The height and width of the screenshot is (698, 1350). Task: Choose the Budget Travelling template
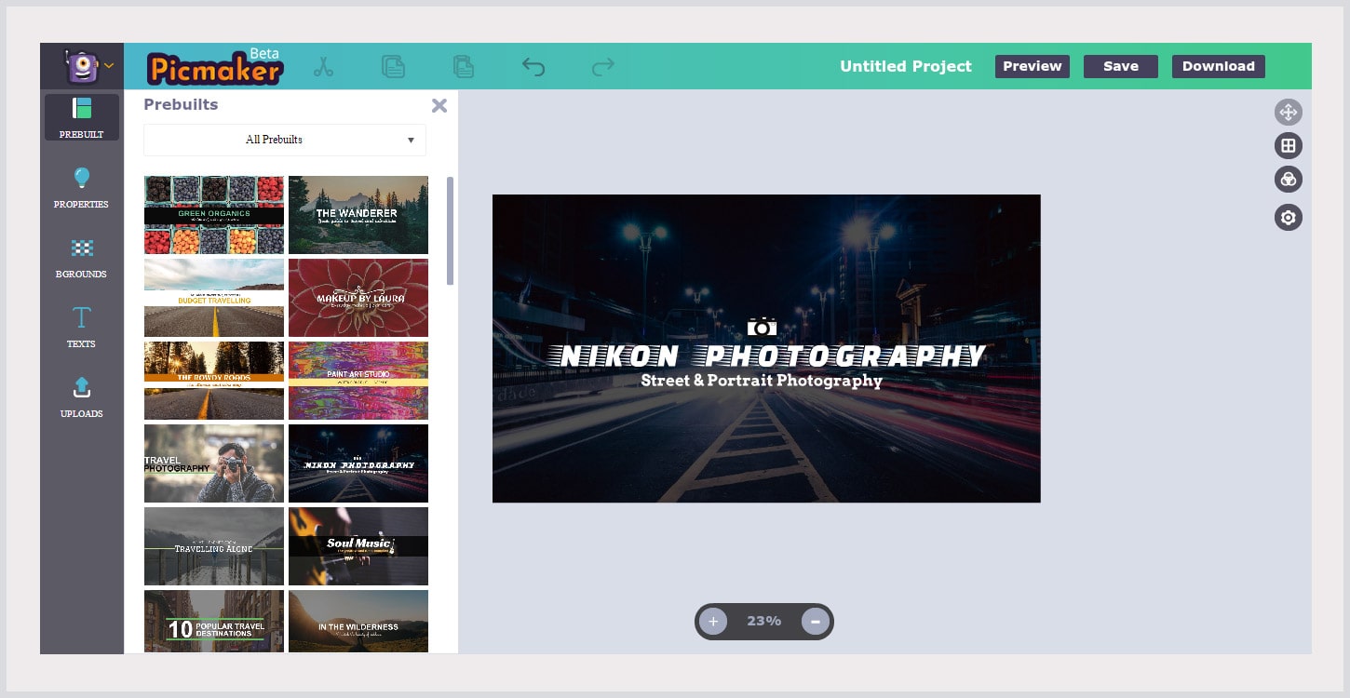tap(214, 298)
